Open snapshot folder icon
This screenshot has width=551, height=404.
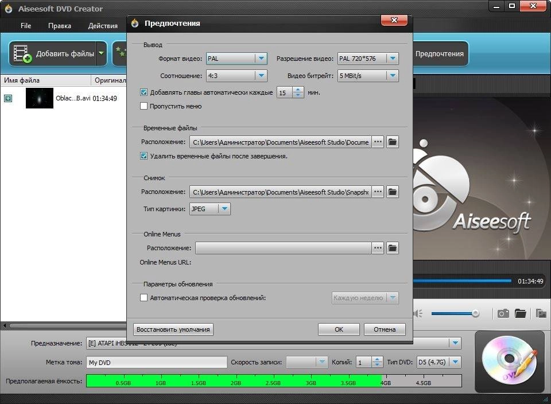click(x=392, y=192)
